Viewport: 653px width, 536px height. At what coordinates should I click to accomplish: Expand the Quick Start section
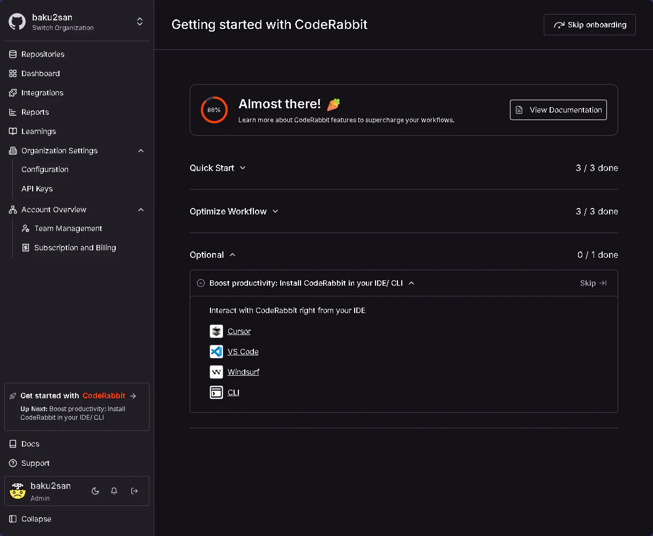click(x=217, y=168)
